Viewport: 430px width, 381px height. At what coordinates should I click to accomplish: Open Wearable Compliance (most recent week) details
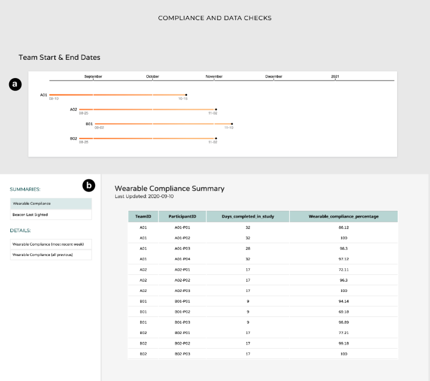[51, 243]
